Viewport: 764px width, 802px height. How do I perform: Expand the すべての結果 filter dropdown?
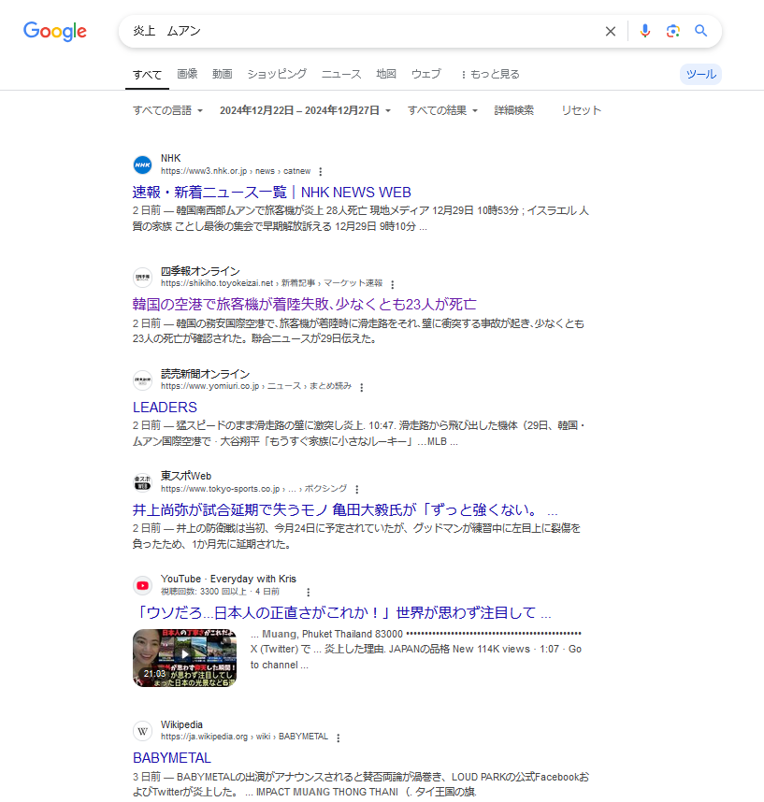[442, 110]
